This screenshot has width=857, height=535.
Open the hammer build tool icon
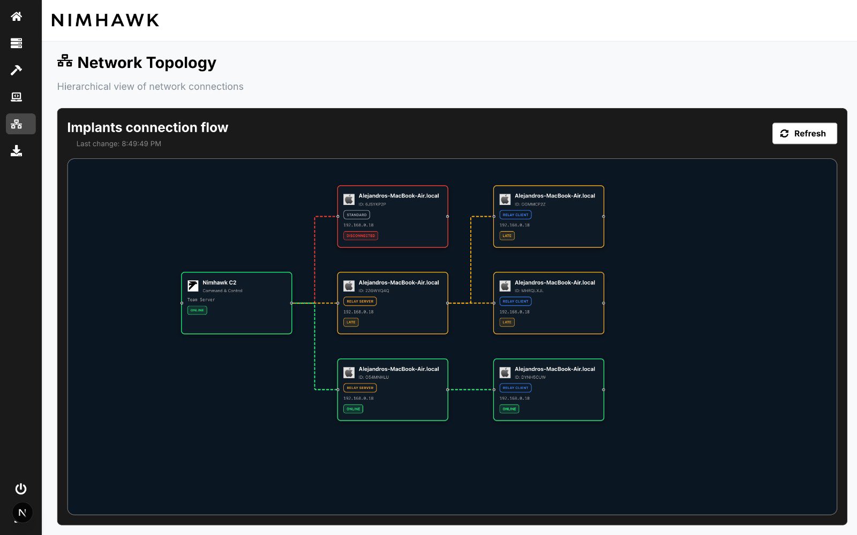point(17,70)
